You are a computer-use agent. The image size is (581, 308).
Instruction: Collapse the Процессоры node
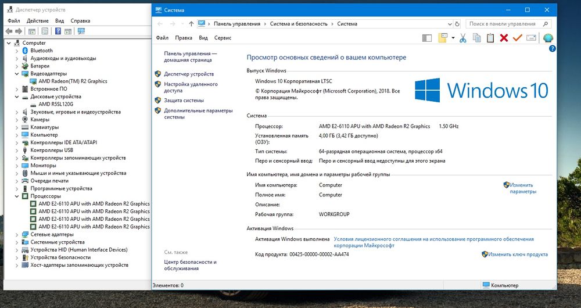click(x=17, y=196)
